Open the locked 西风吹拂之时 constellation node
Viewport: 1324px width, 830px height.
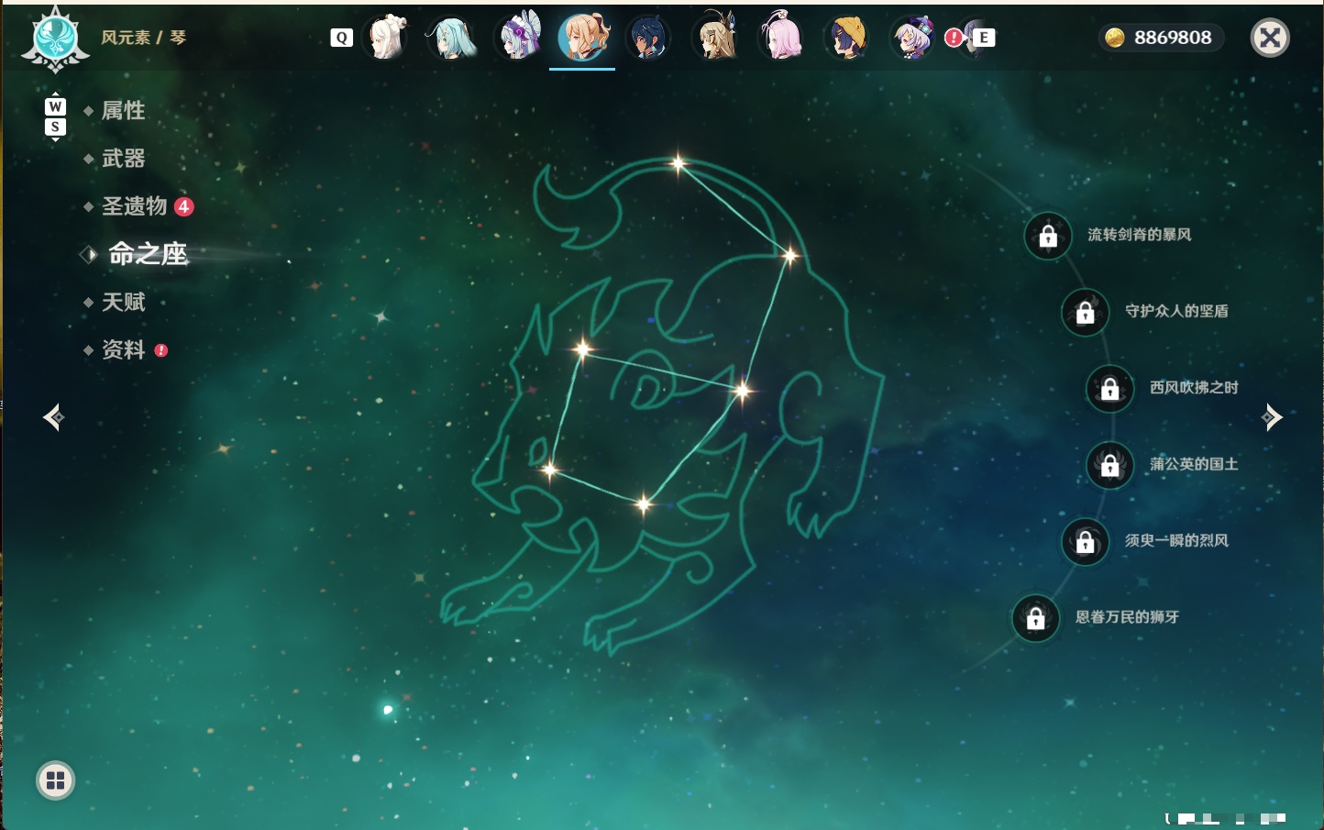(1110, 388)
